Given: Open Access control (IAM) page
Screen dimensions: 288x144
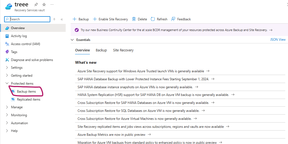Looking at the screenshot, I should pyautogui.click(x=25, y=44).
